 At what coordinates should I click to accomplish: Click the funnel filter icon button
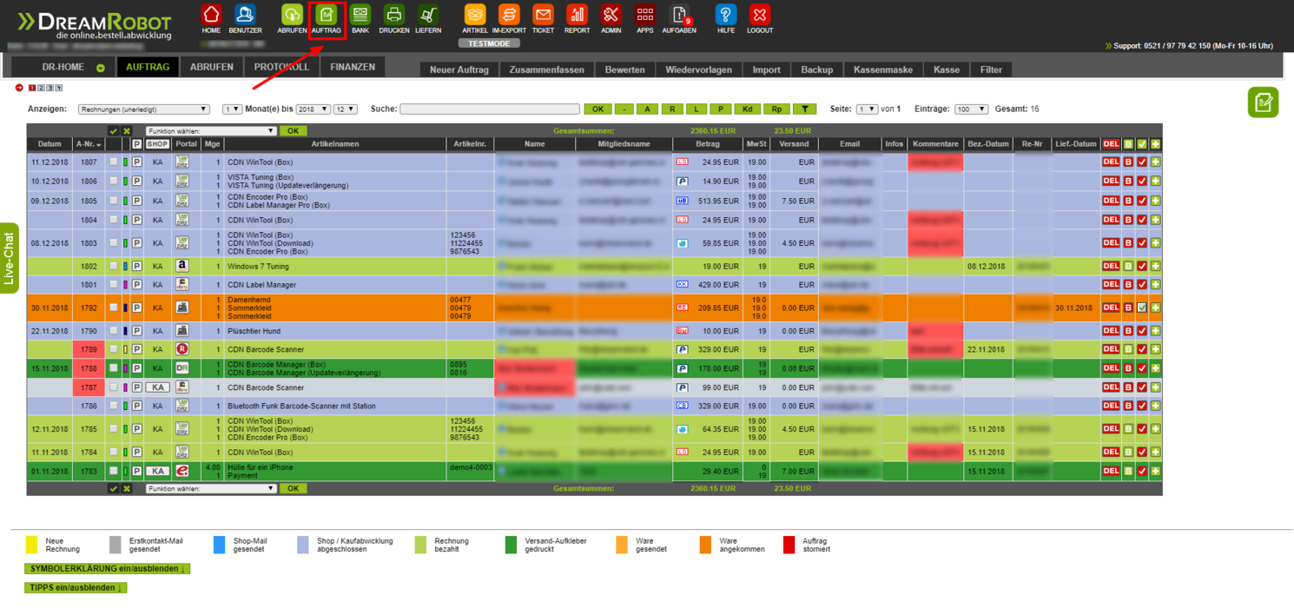click(x=805, y=109)
